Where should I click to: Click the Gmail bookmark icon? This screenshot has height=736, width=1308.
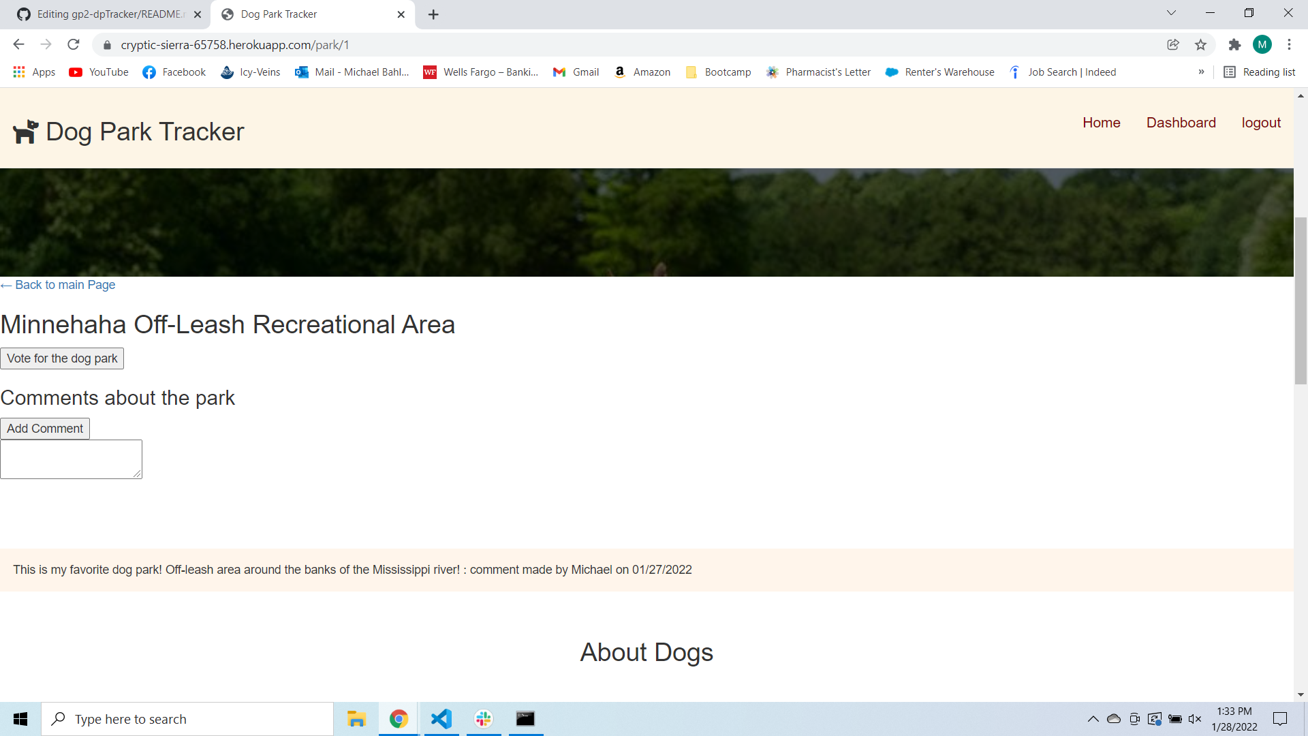tap(559, 72)
